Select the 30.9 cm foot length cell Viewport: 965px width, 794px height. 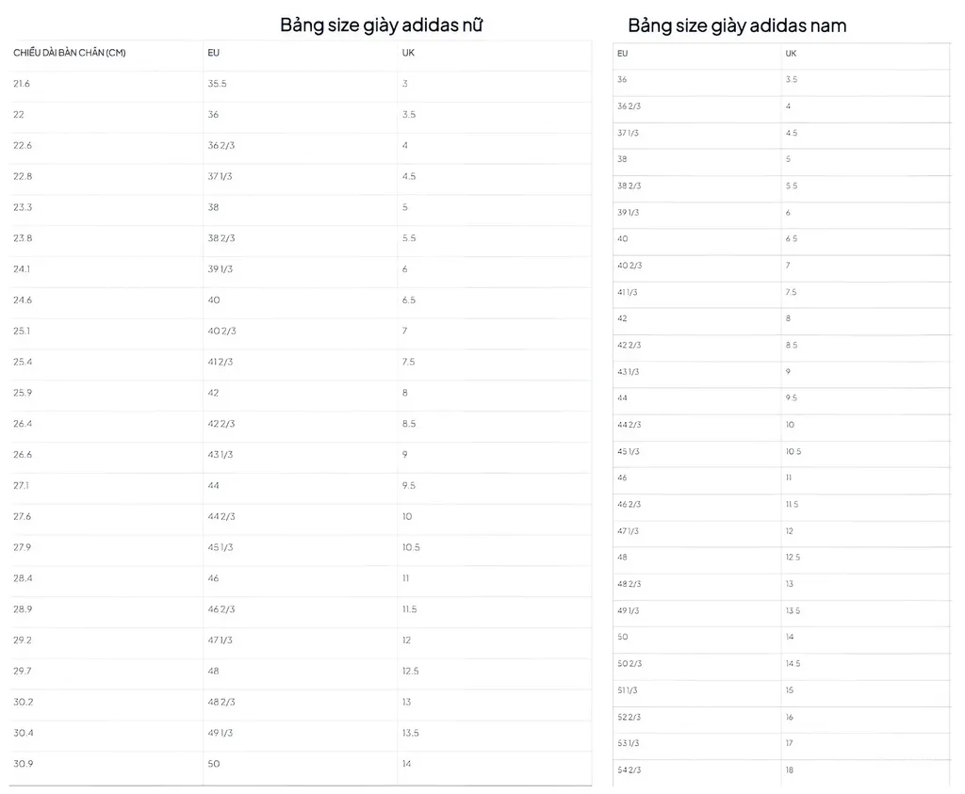click(23, 764)
